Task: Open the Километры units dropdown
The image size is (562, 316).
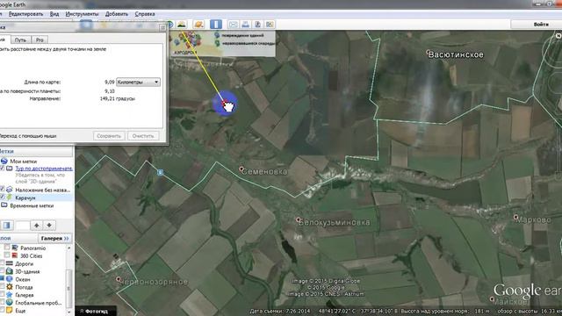Action: tap(138, 82)
